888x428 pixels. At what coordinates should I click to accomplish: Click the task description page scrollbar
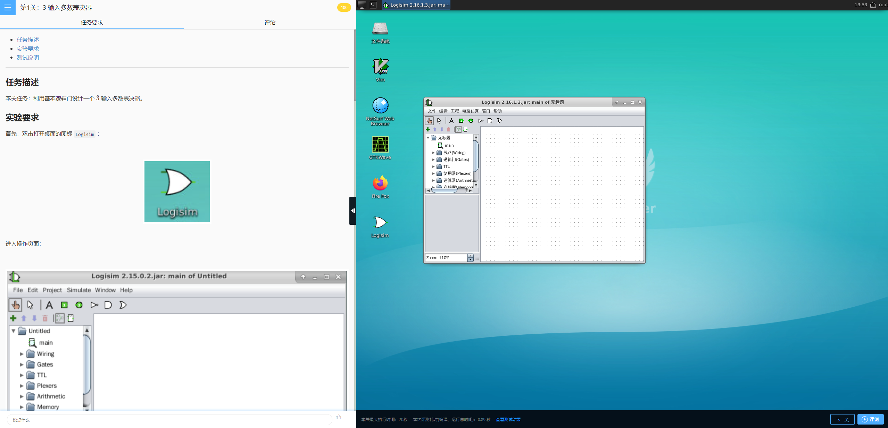[355, 65]
